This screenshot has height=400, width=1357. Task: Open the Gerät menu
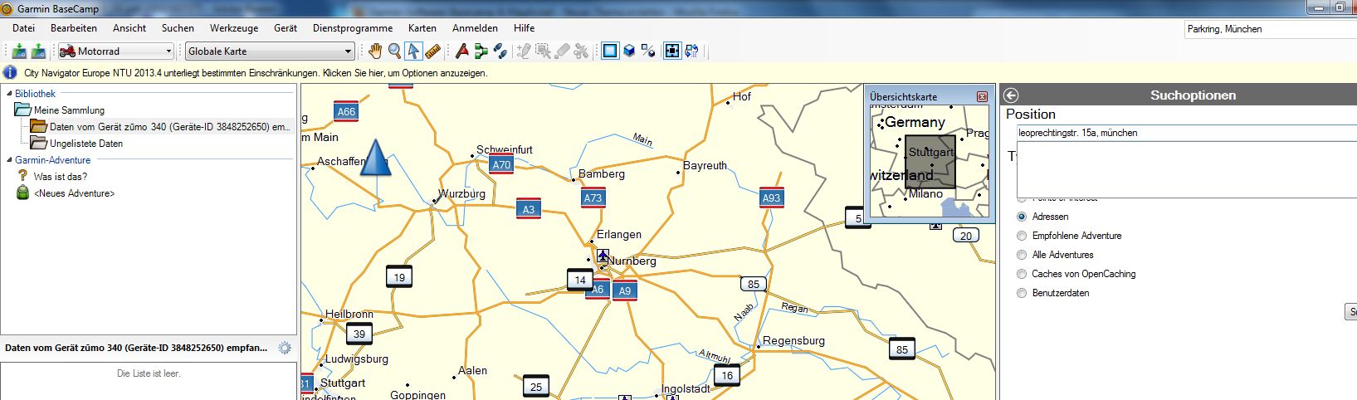coord(286,28)
